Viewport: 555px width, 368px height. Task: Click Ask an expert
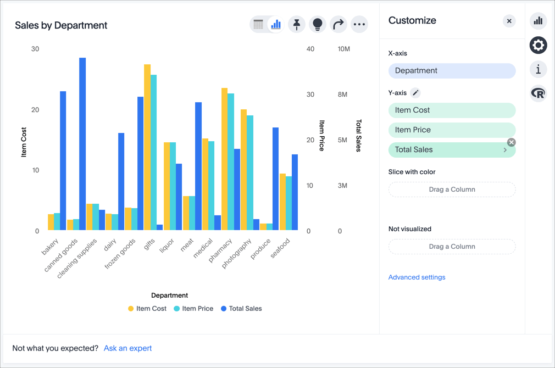pyautogui.click(x=127, y=348)
